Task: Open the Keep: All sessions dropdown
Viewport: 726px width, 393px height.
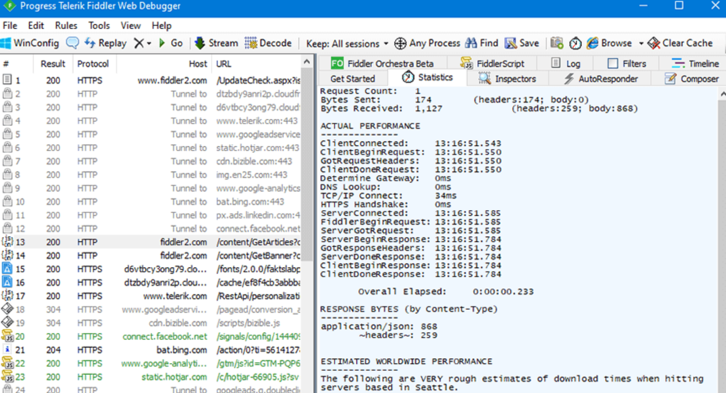Action: [x=348, y=44]
